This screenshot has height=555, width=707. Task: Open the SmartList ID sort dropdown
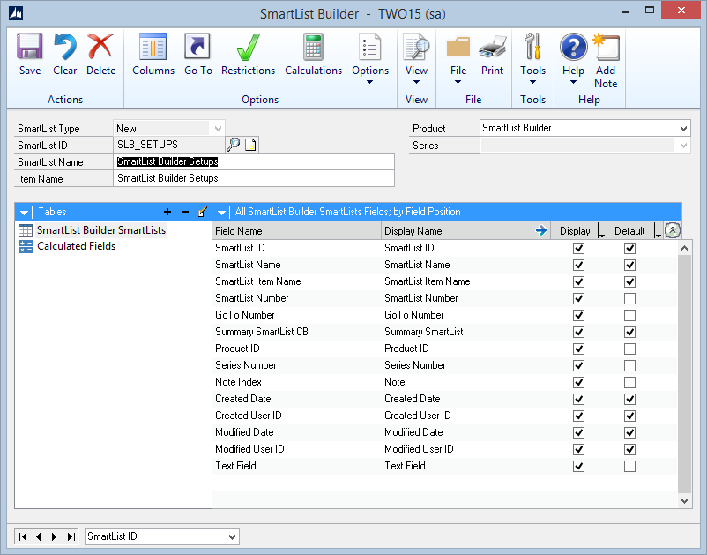[x=232, y=536]
